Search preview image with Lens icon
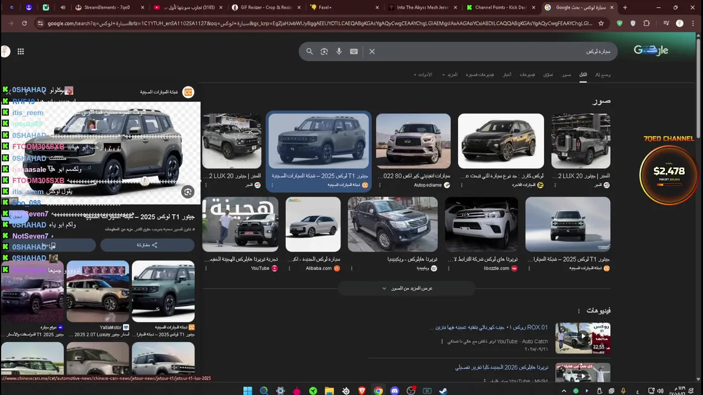This screenshot has width=703, height=395. point(188,191)
